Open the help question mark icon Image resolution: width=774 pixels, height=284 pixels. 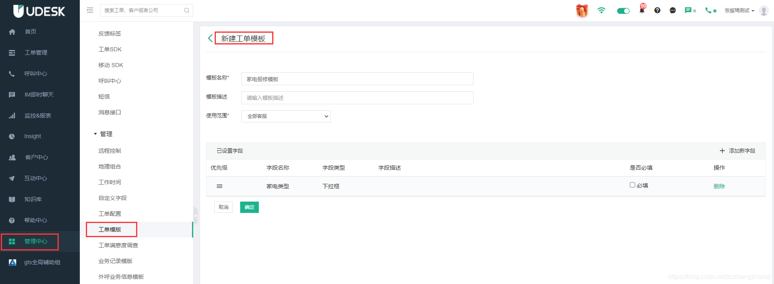click(x=657, y=11)
